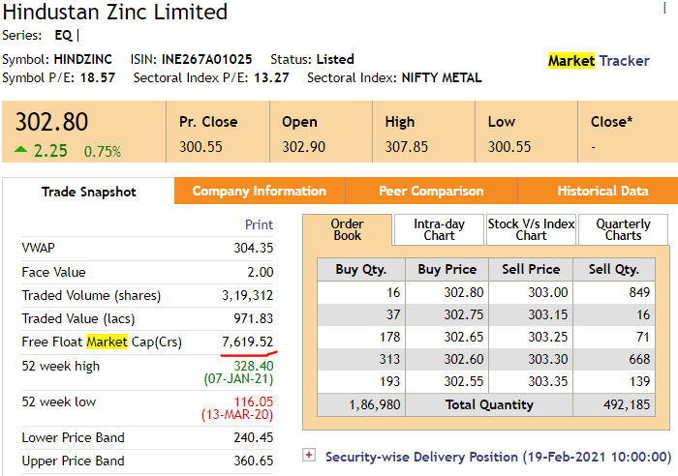Go to the Trade Snapshot tab

[88, 192]
